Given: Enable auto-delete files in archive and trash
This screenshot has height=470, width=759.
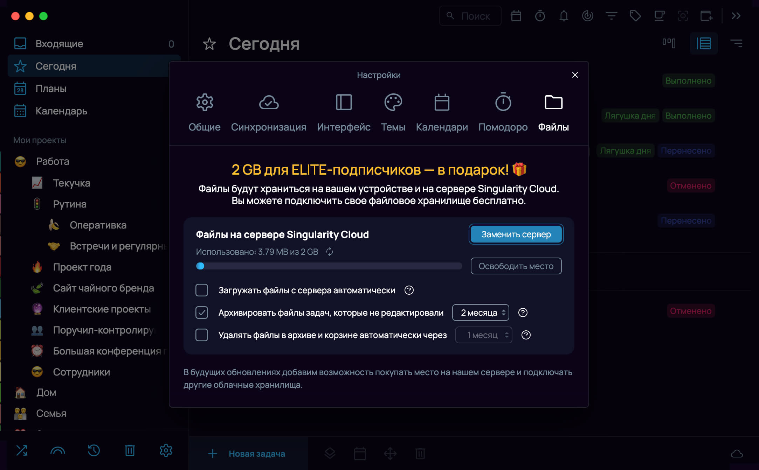Looking at the screenshot, I should pos(202,335).
